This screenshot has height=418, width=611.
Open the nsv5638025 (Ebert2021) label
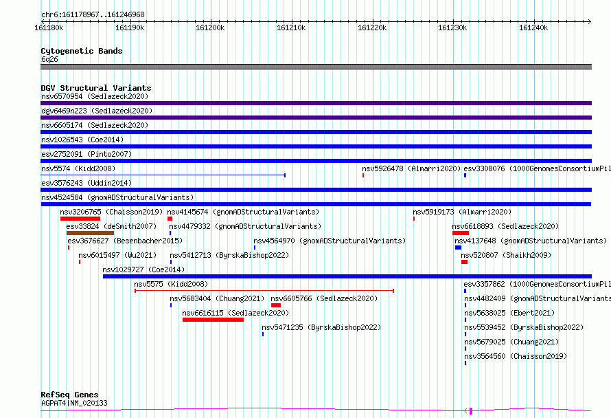pos(509,313)
